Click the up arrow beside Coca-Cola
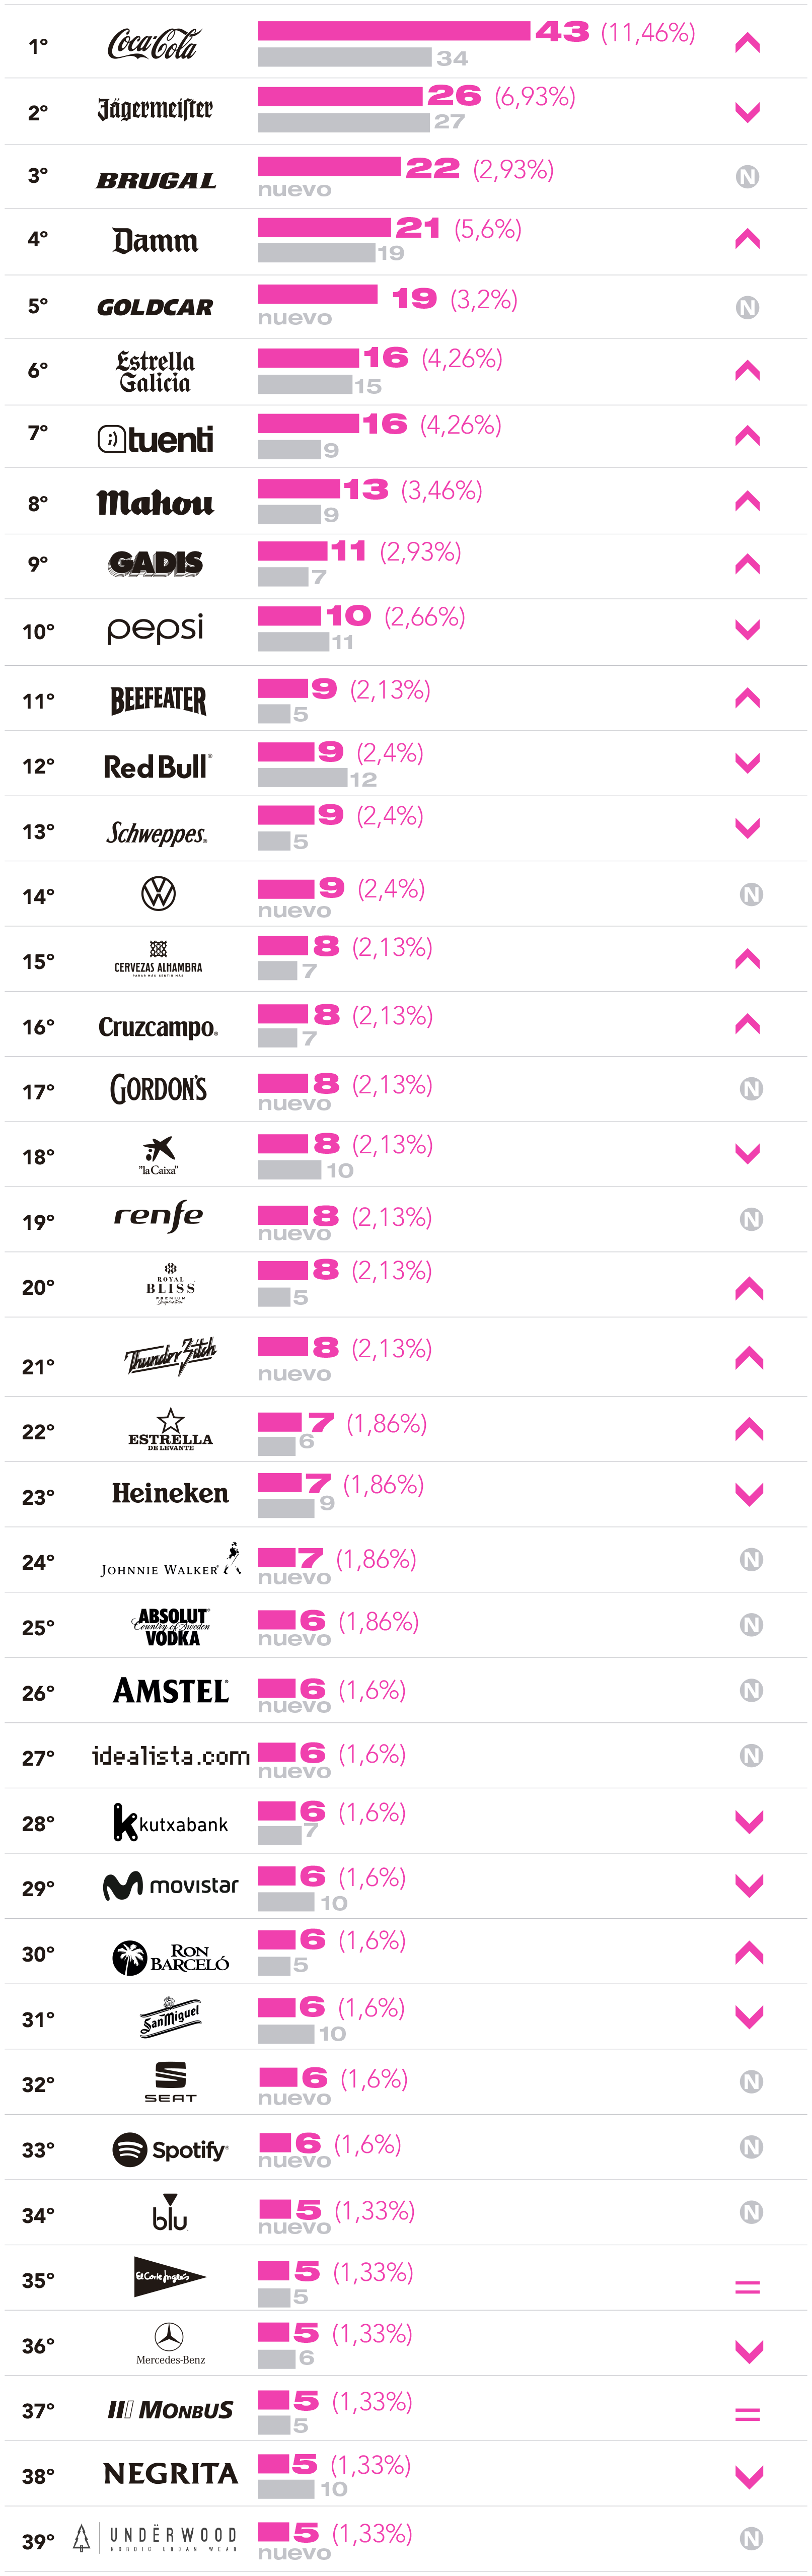 pyautogui.click(x=747, y=44)
